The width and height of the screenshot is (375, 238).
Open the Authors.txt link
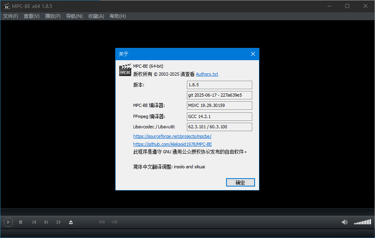click(207, 74)
